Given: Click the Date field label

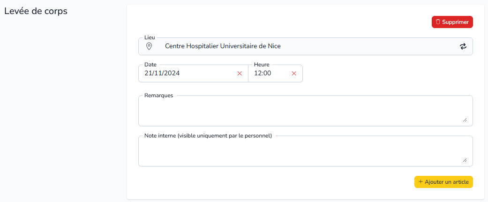Looking at the screenshot, I should click(x=150, y=65).
